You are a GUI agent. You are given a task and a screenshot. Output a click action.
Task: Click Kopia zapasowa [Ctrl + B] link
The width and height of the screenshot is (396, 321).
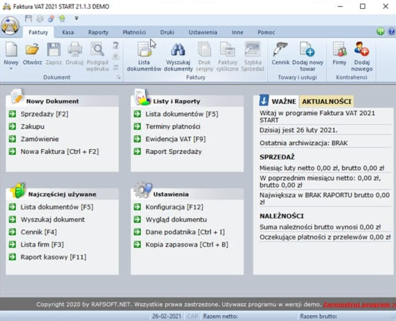coord(187,244)
